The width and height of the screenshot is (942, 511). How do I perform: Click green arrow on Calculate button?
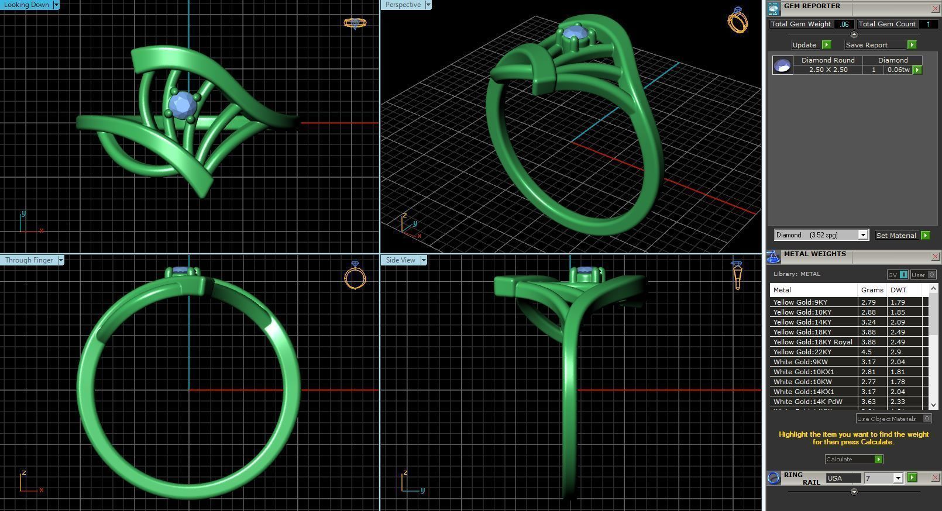[878, 460]
